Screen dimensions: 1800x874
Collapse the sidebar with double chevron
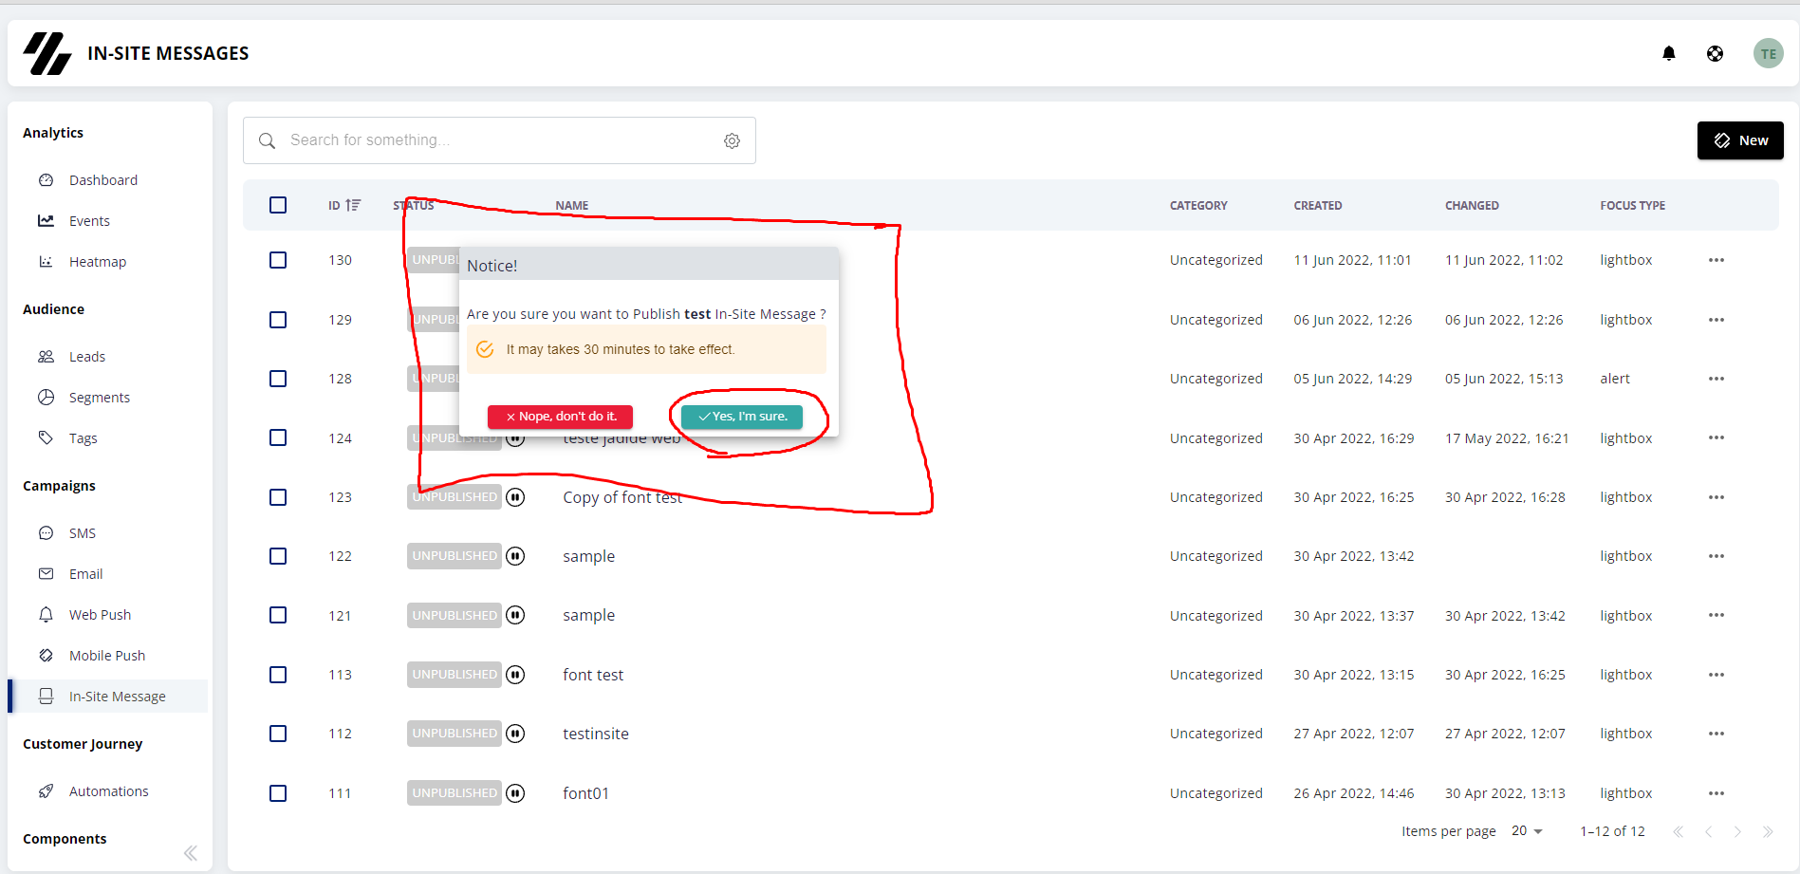[191, 852]
